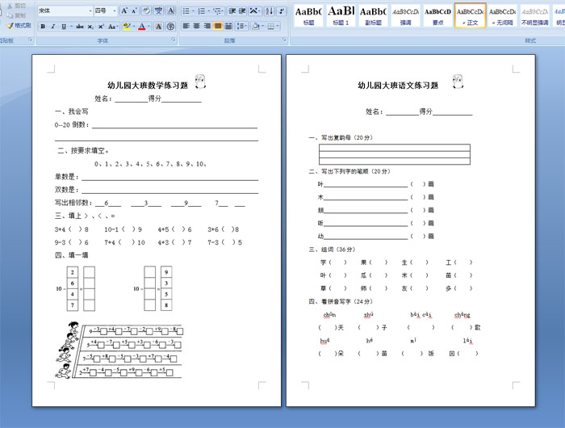The image size is (565, 428).
Task: Apply the 标题 1 style
Action: (x=341, y=15)
